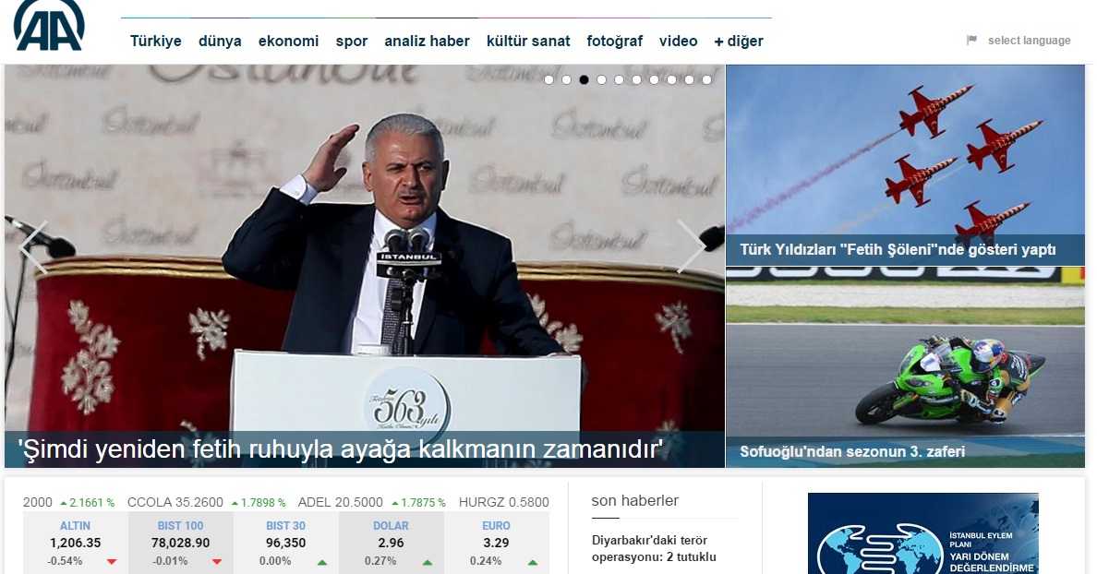1097x574 pixels.
Task: Show previous slide with left arrow
Action: (x=33, y=246)
